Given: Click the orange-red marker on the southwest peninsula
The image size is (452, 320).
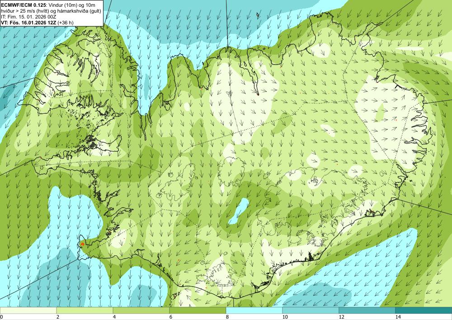Looking at the screenshot, I should [82, 244].
